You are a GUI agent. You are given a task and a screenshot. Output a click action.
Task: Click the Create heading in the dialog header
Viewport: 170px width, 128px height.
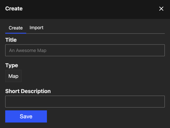pos(14,9)
